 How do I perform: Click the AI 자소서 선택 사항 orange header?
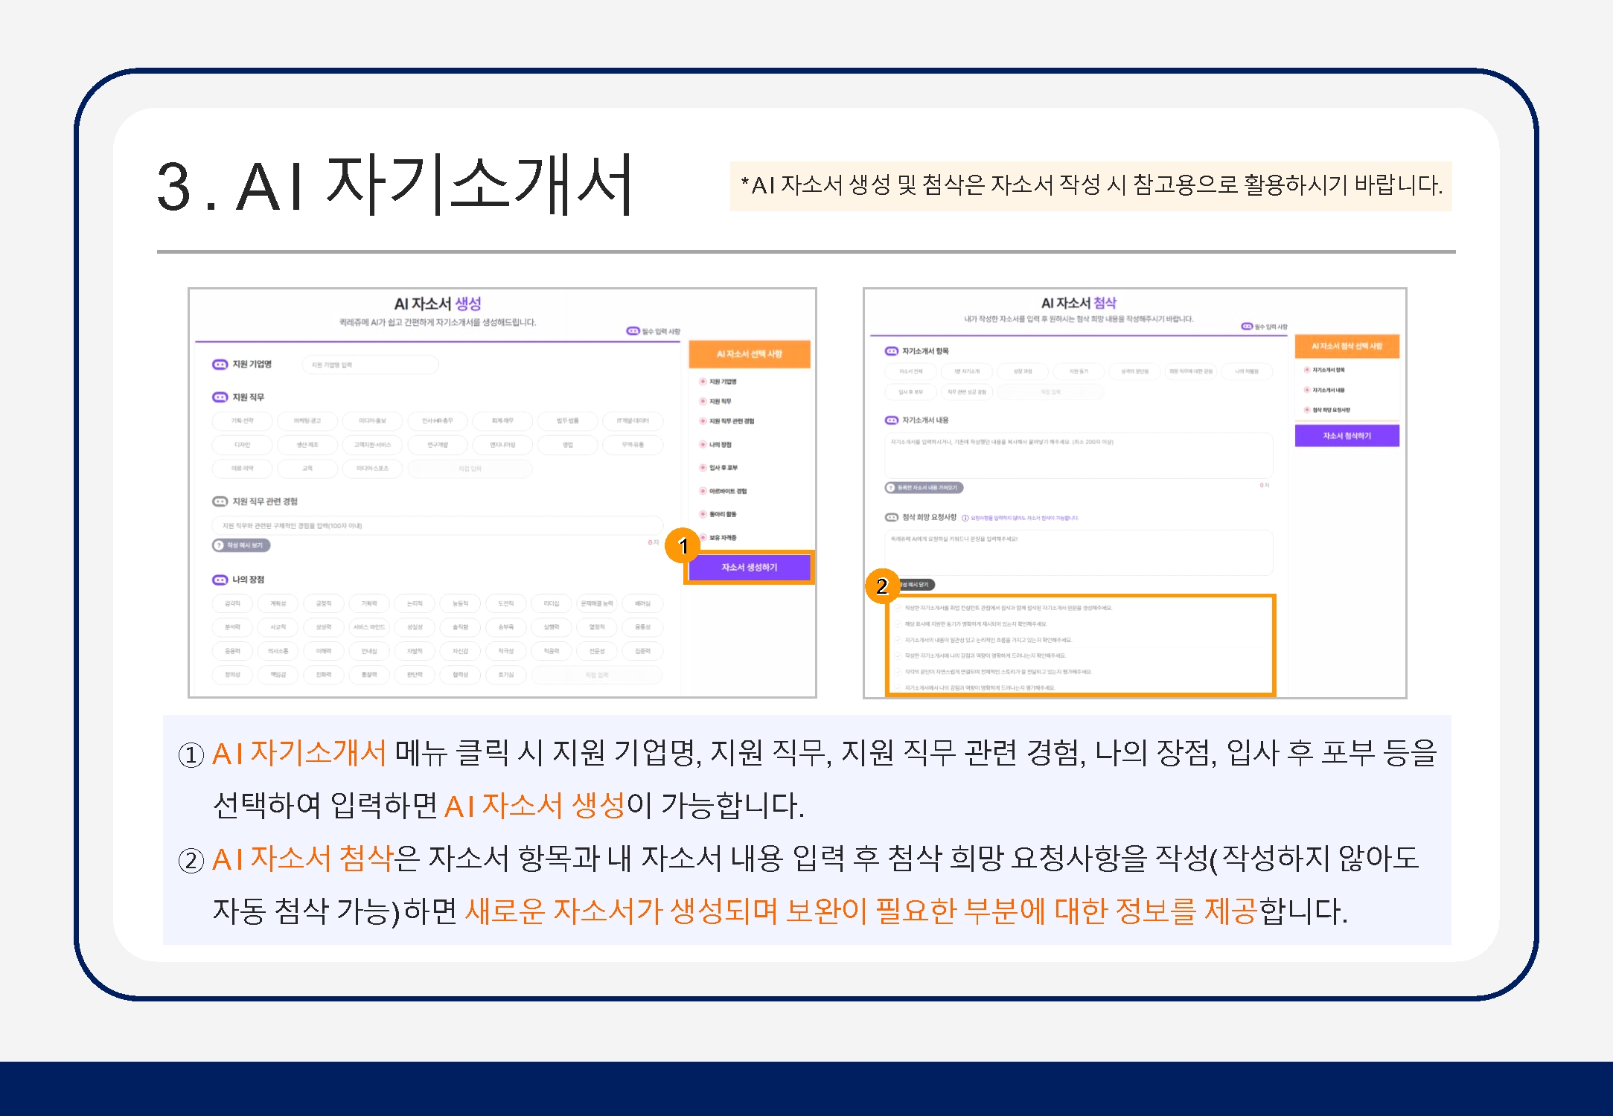click(x=749, y=354)
